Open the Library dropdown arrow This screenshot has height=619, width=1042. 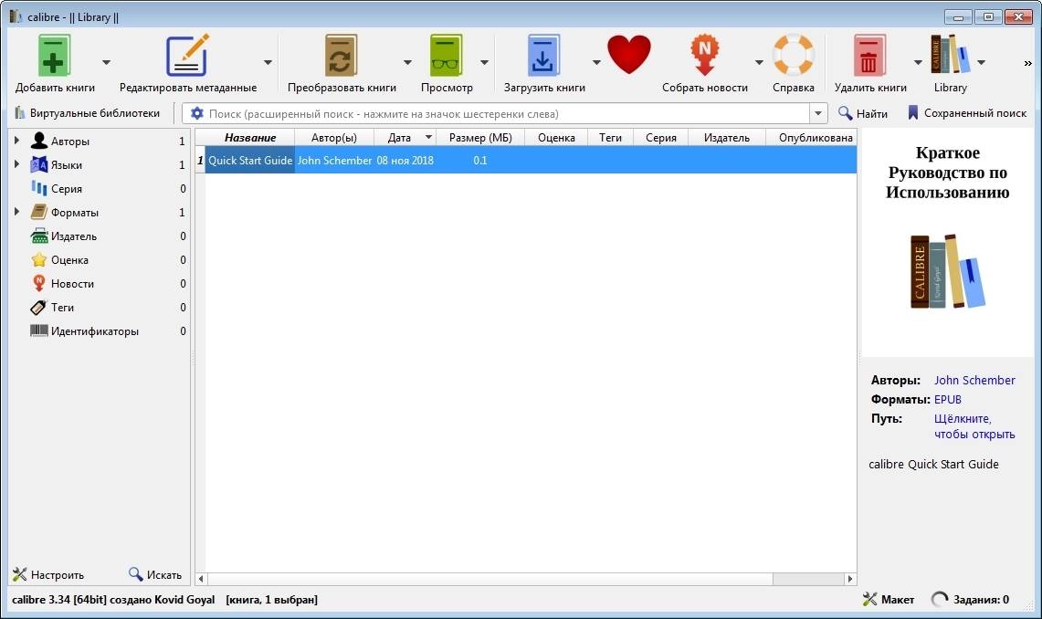pos(982,62)
